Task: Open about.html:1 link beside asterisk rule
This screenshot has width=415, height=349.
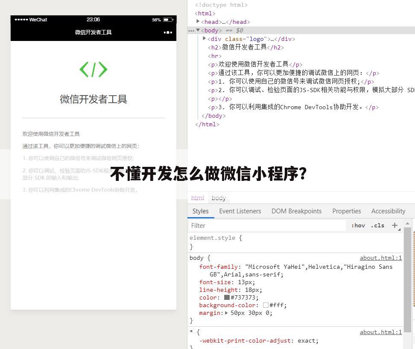Action: click(x=380, y=332)
